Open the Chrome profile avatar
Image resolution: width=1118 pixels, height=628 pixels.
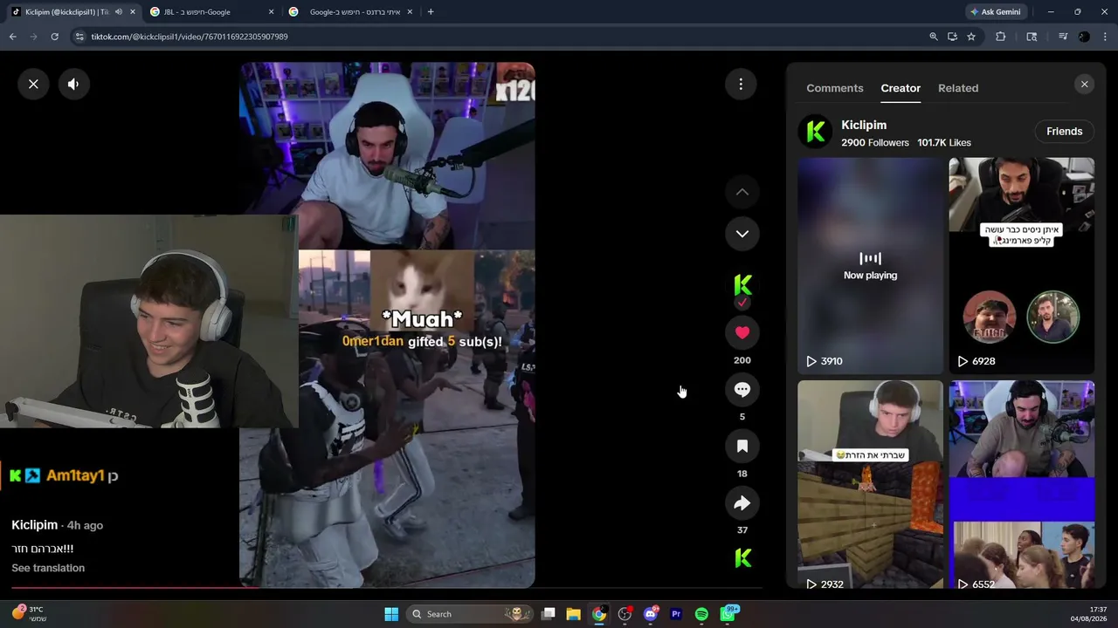click(x=1084, y=37)
